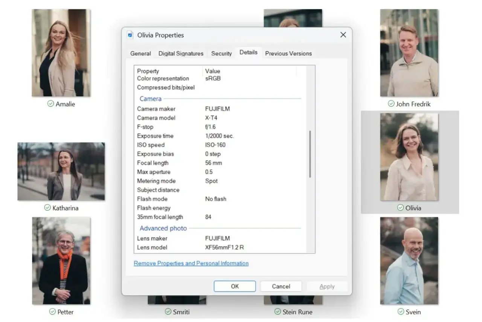Open the Previous Versions tab

(x=288, y=54)
